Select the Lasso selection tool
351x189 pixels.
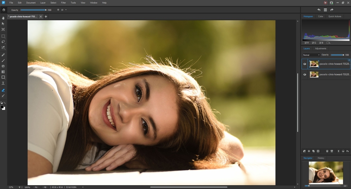pyautogui.click(x=3, y=42)
